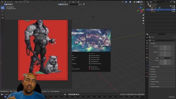The height and width of the screenshot is (99, 176).
Task: Hide the Camera in outliner
Action: 172,8
